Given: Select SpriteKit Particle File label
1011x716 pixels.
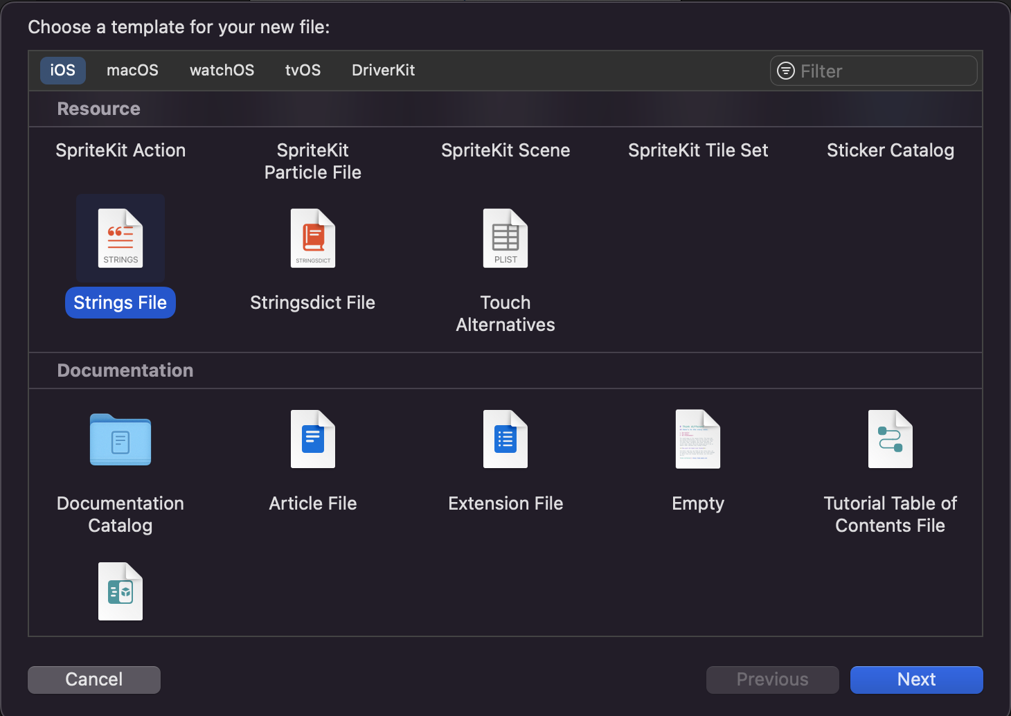Looking at the screenshot, I should (313, 161).
